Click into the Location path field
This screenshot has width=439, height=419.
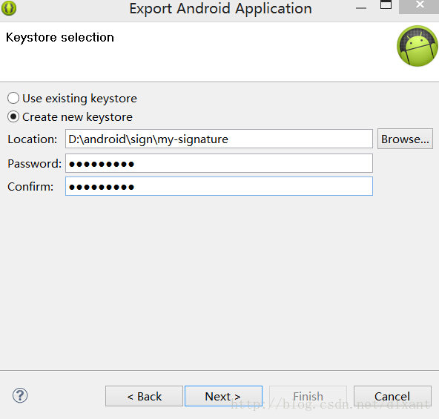[219, 139]
